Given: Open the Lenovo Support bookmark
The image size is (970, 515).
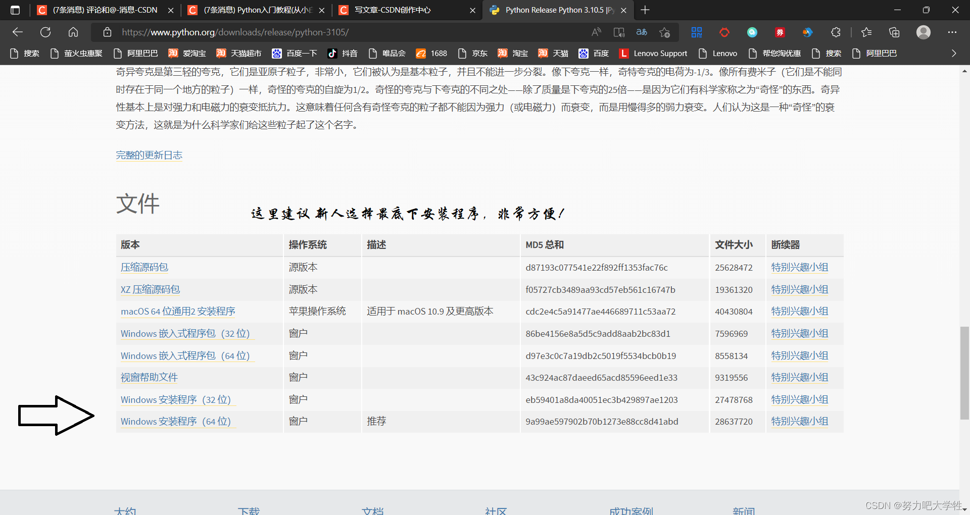Looking at the screenshot, I should coord(653,53).
